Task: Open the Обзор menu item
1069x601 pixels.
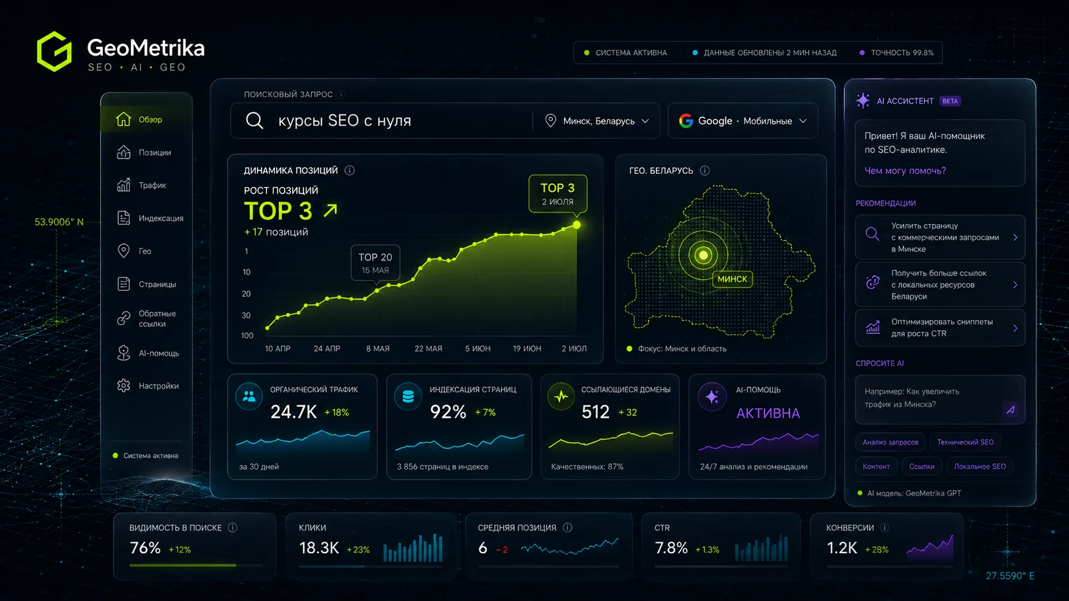Action: [x=146, y=119]
